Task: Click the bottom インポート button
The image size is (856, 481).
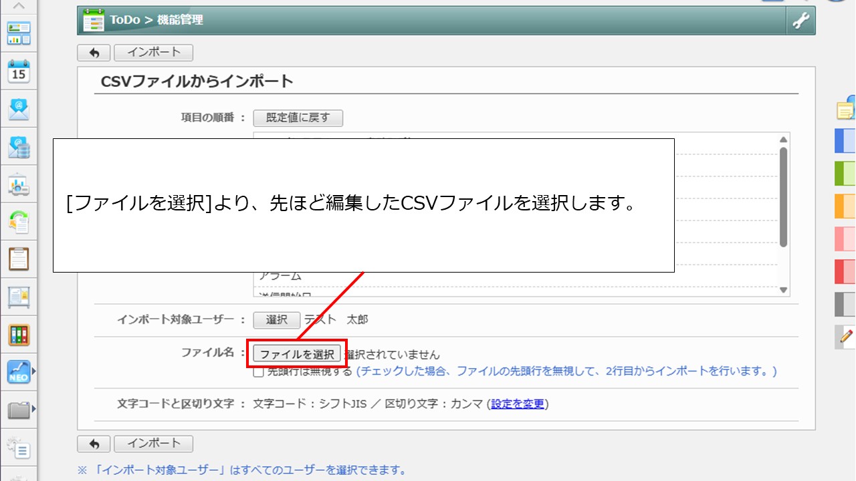Action: tap(153, 444)
